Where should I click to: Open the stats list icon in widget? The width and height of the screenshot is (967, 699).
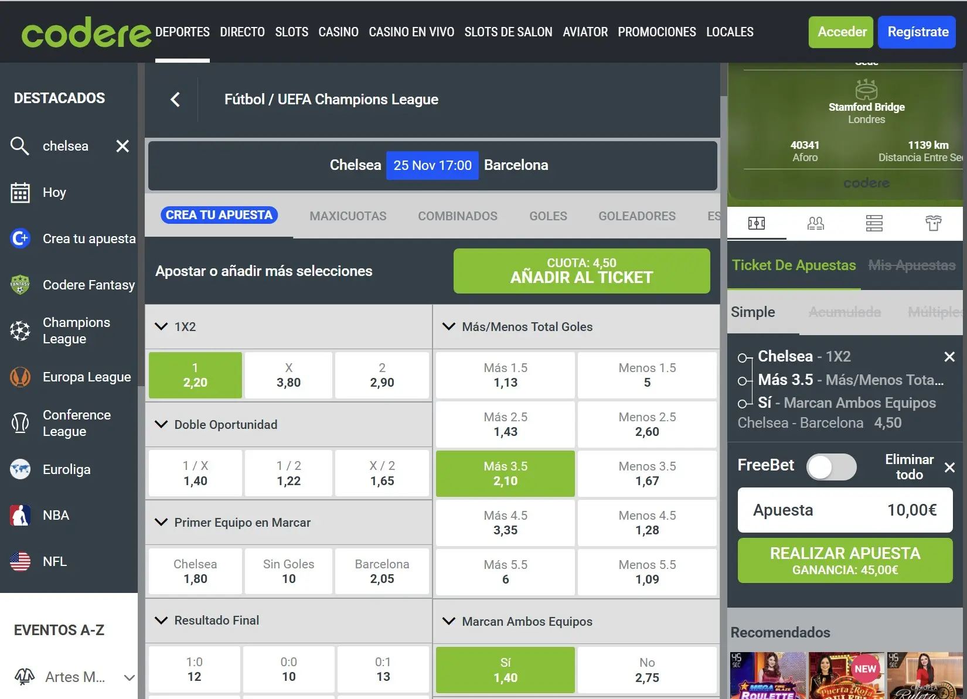coord(874,223)
